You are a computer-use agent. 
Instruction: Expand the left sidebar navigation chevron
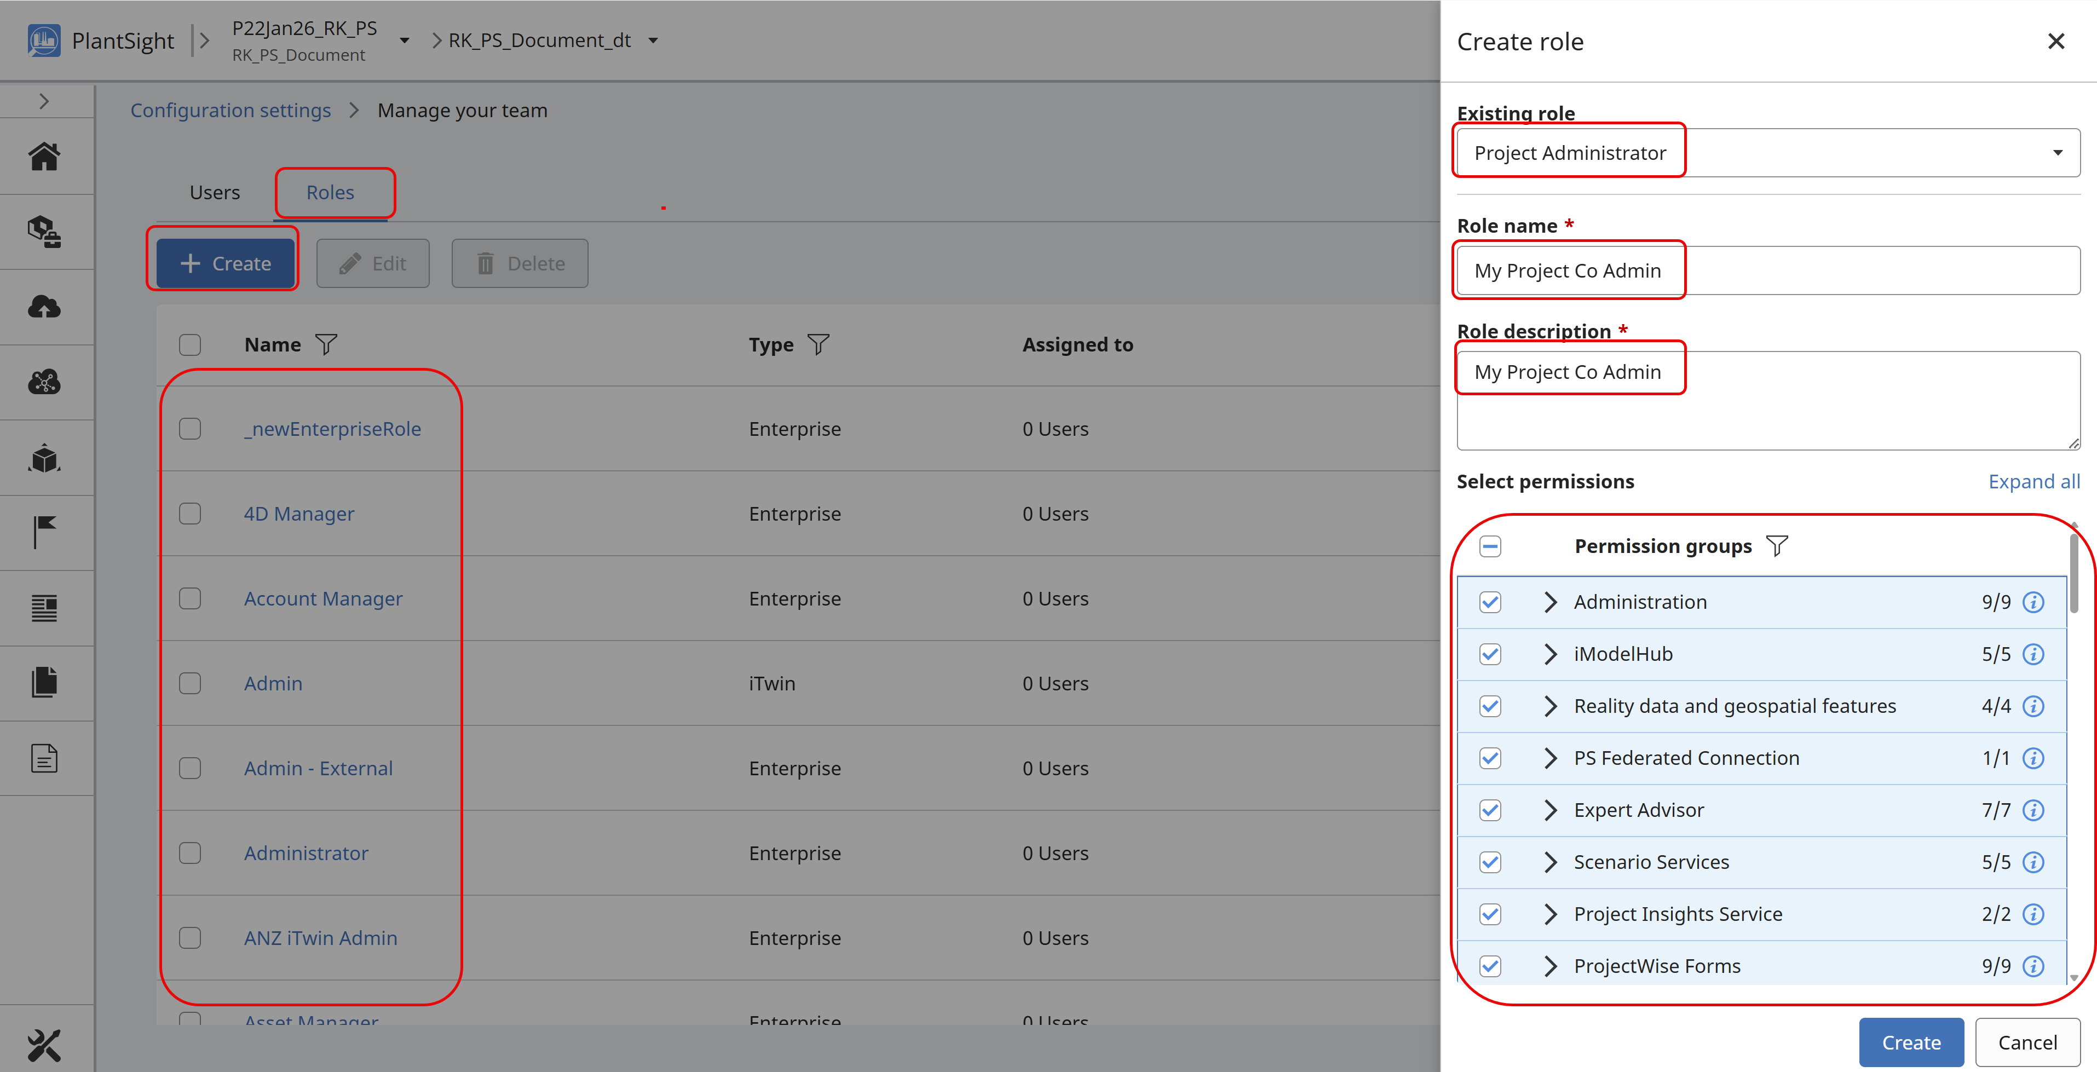(x=45, y=102)
